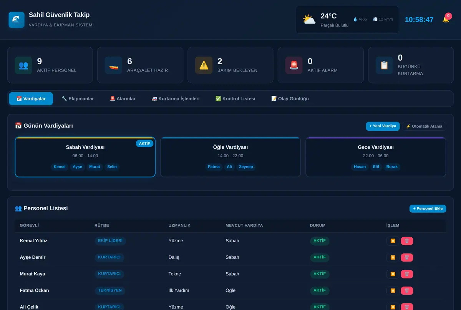Click the + Personel Ekle button

[x=428, y=208]
